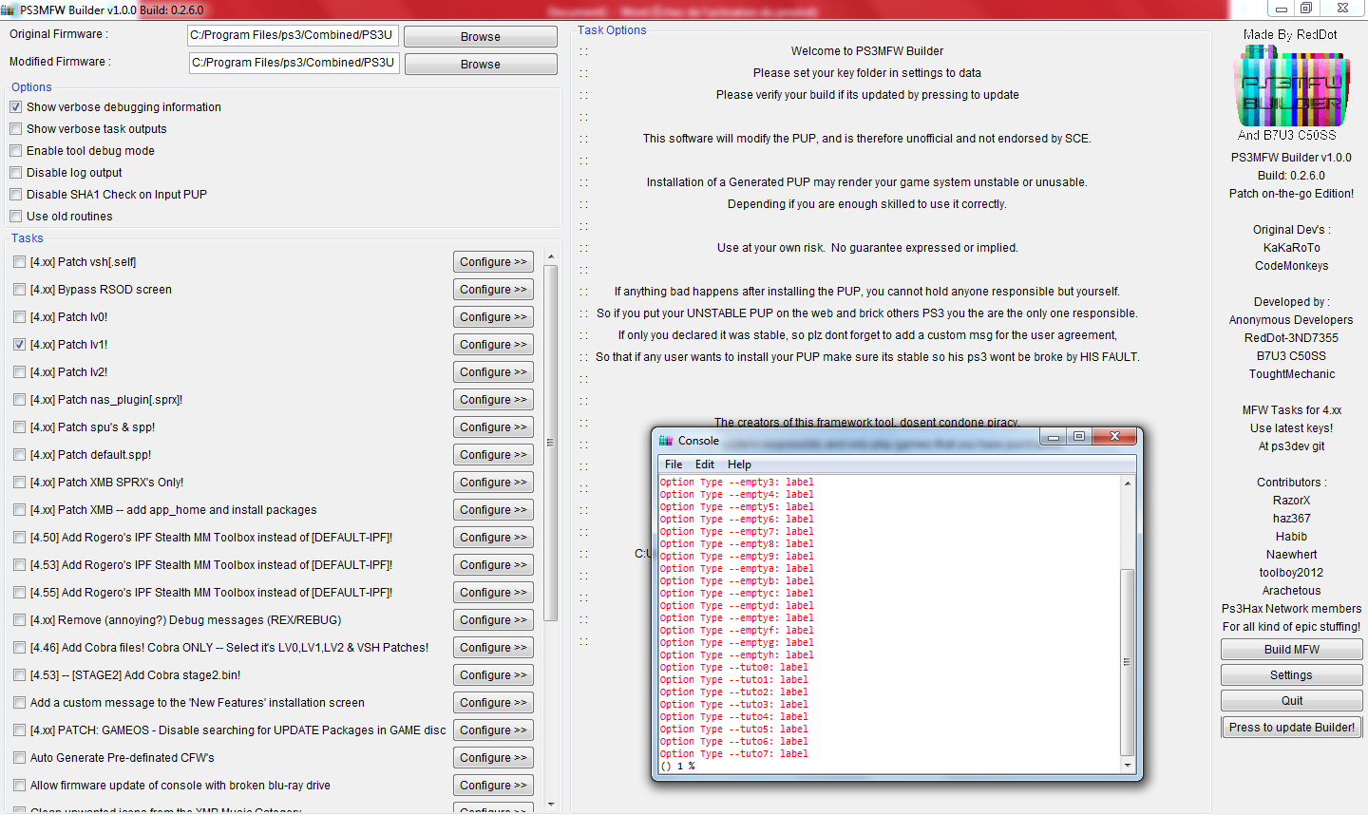
Task: Click the PS3MFW Builder title bar icon
Action: point(9,9)
